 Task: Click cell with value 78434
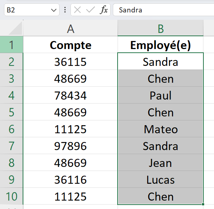[x=70, y=95]
